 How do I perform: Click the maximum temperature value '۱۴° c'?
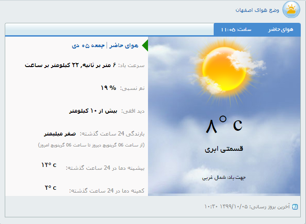click(x=49, y=165)
